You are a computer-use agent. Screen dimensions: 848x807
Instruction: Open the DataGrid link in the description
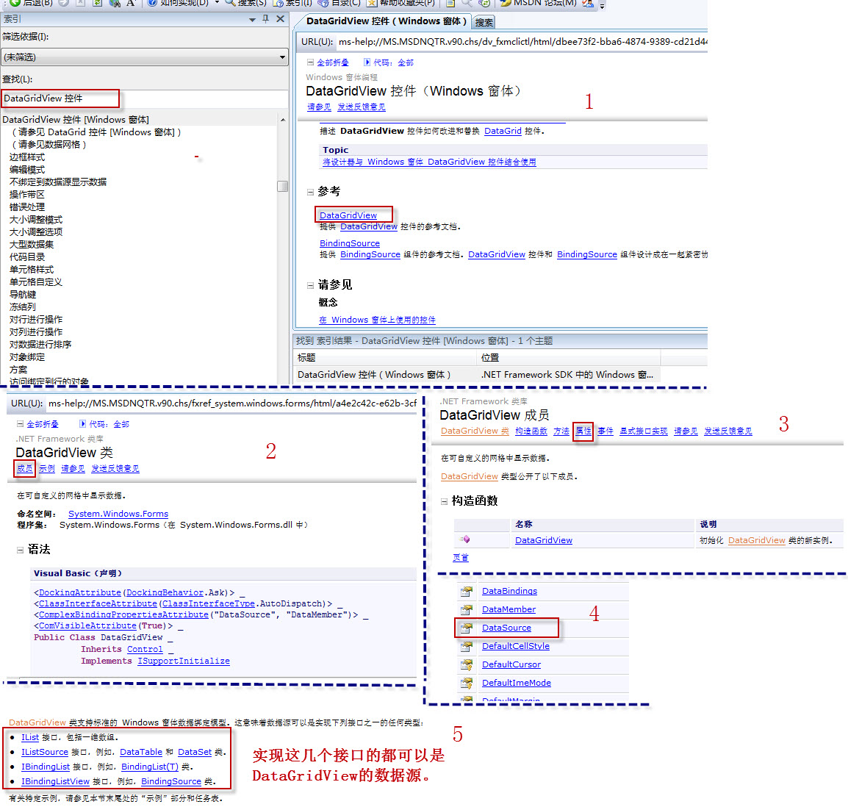point(503,131)
